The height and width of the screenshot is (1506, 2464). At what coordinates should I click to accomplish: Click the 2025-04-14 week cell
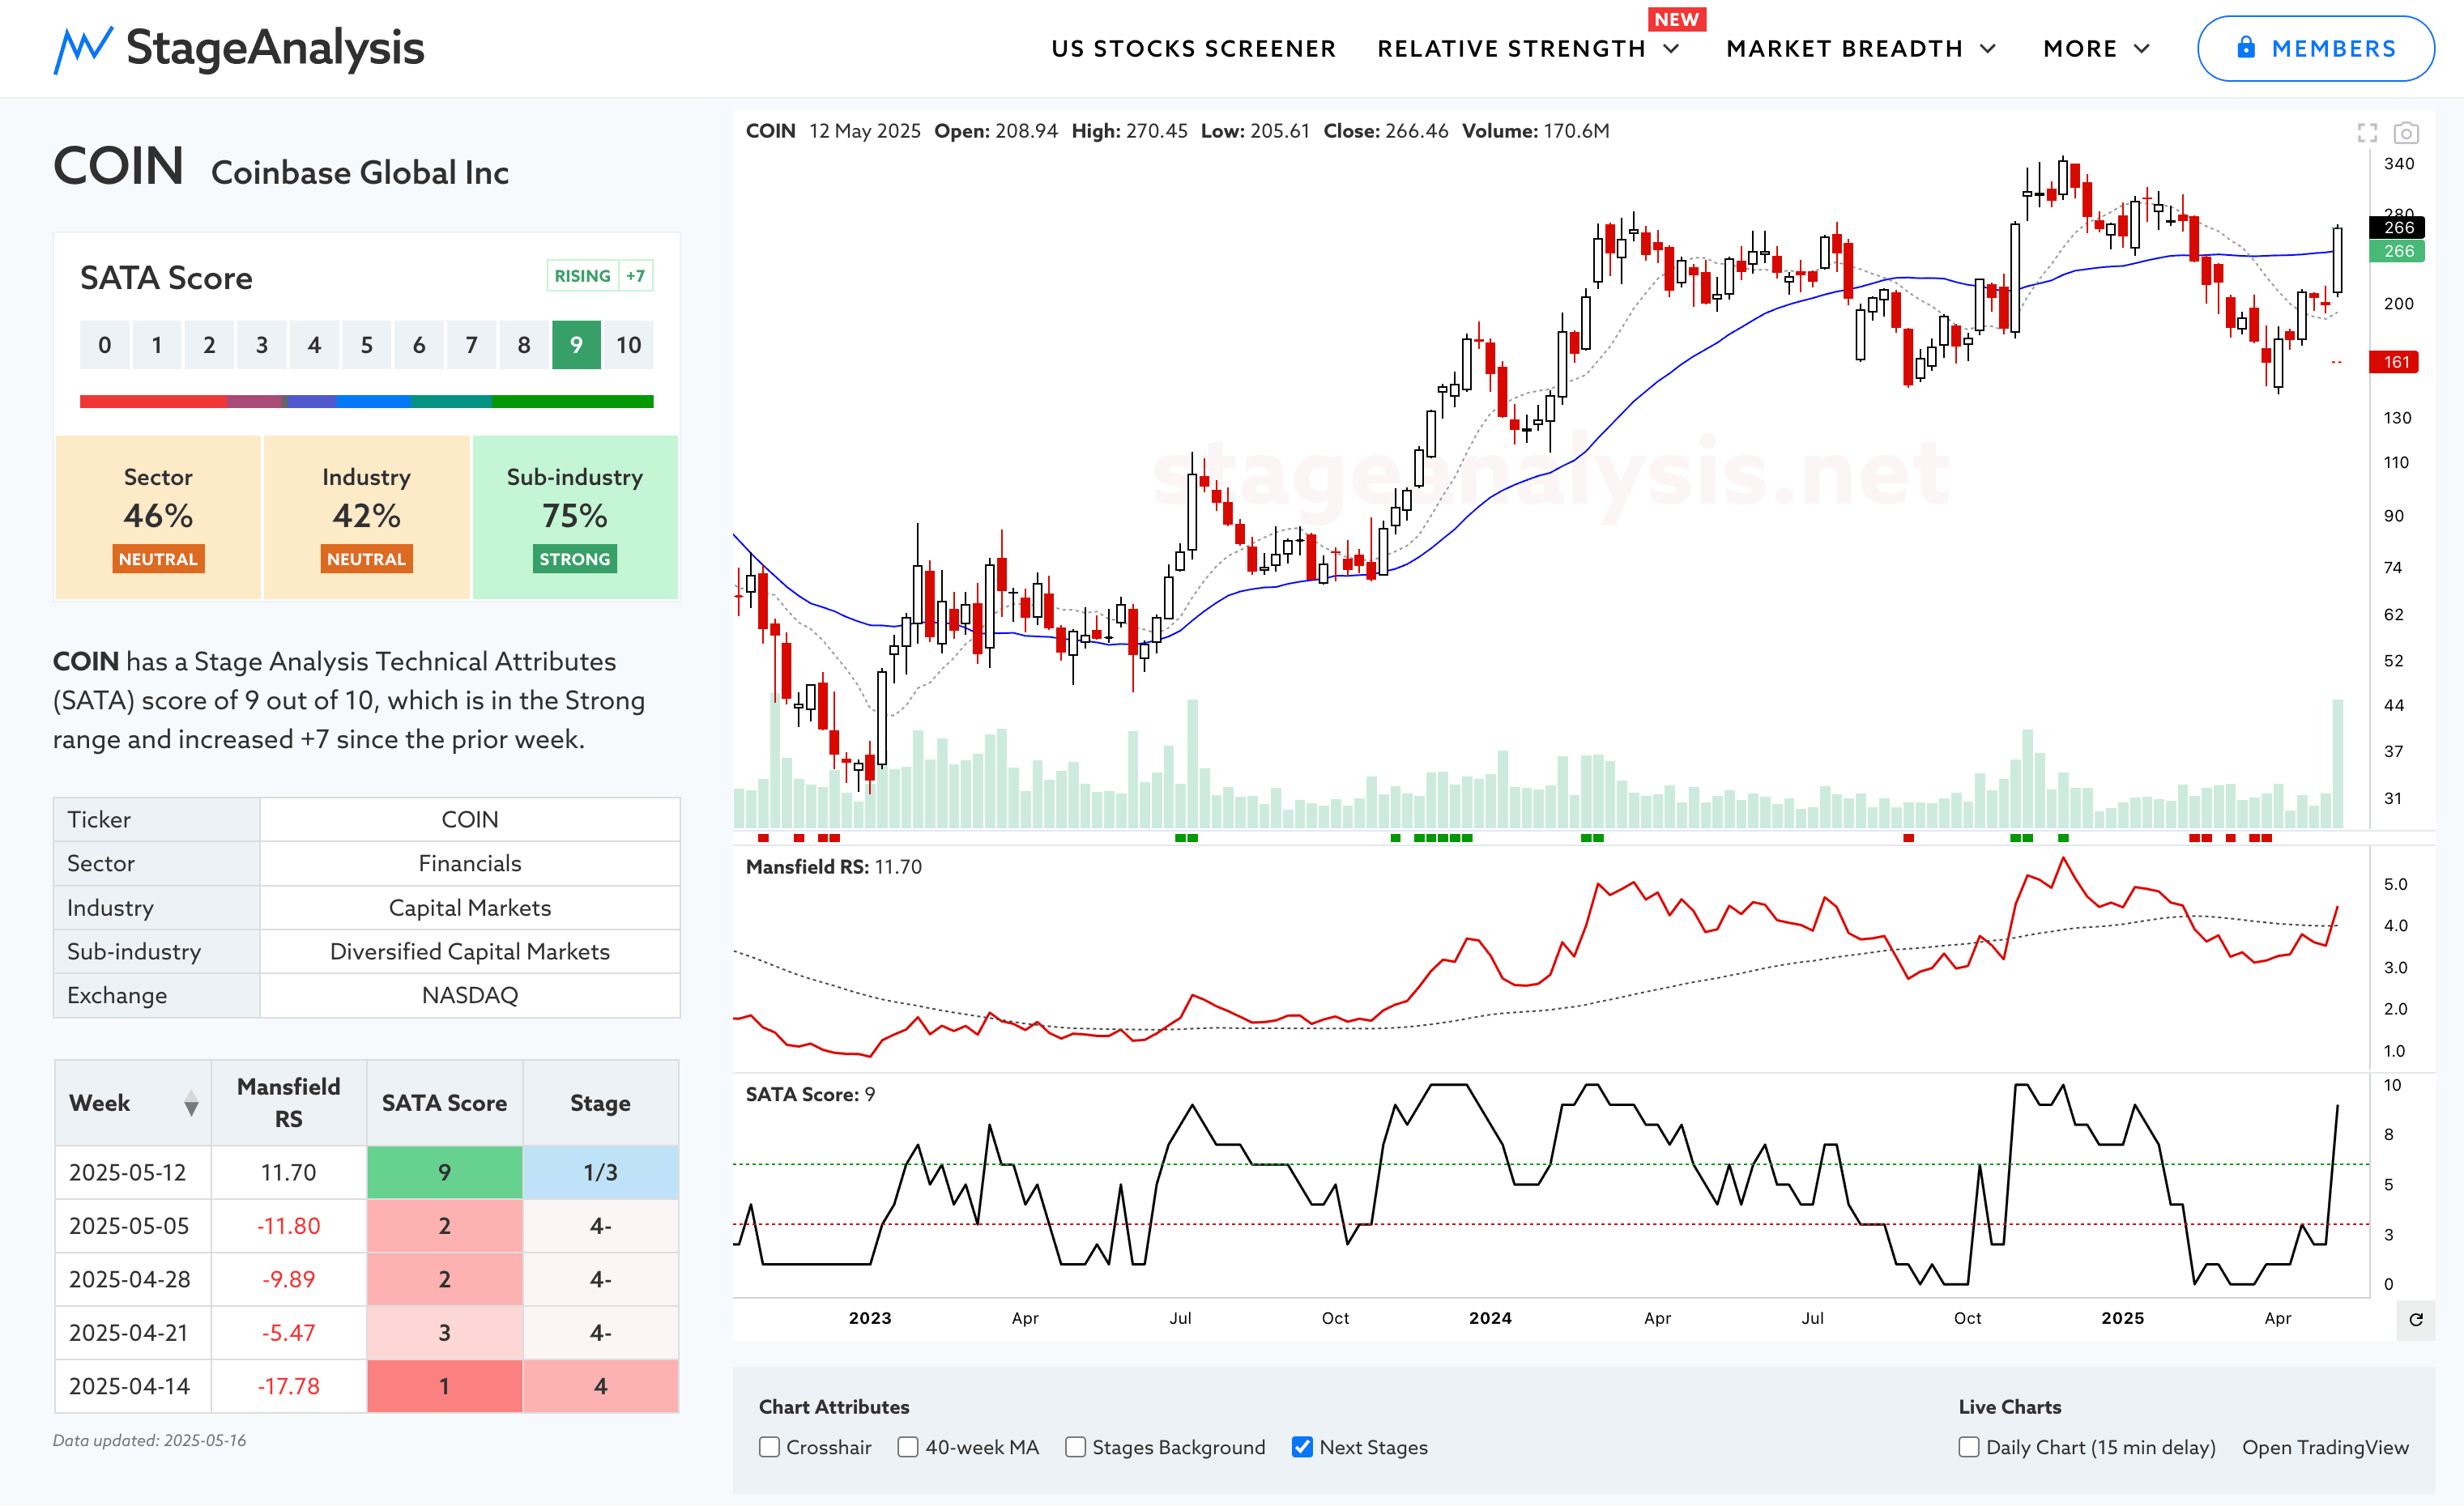pos(133,1386)
